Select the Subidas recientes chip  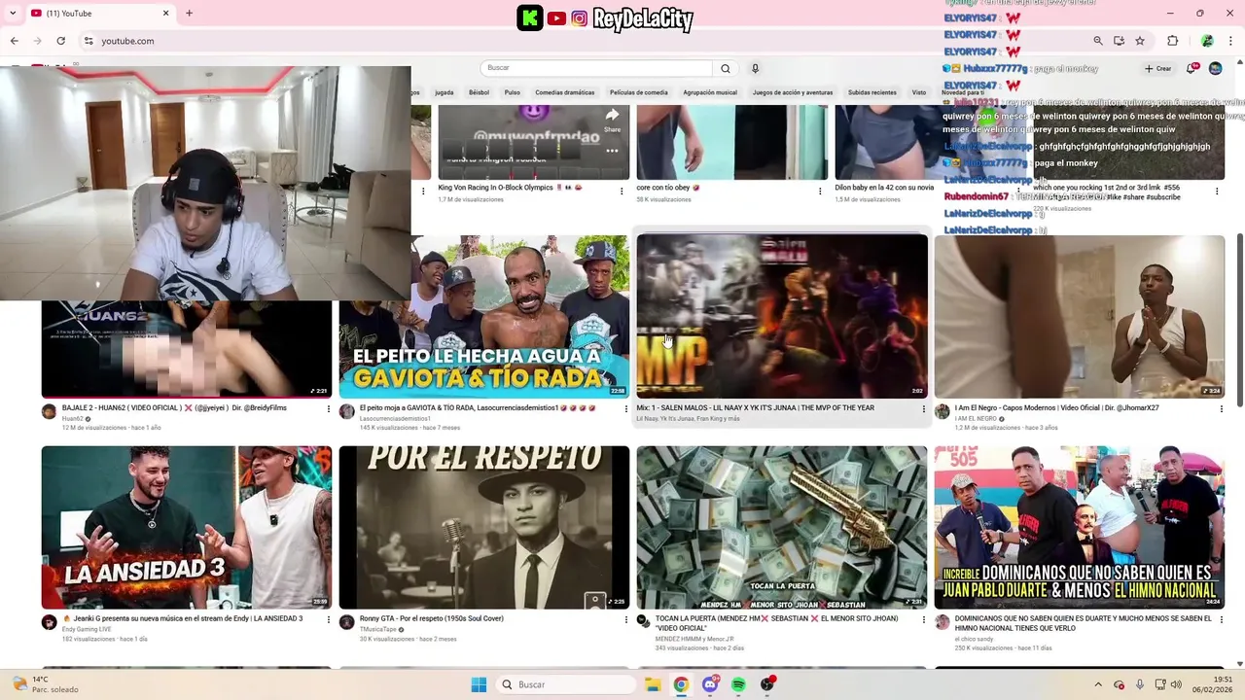click(871, 92)
